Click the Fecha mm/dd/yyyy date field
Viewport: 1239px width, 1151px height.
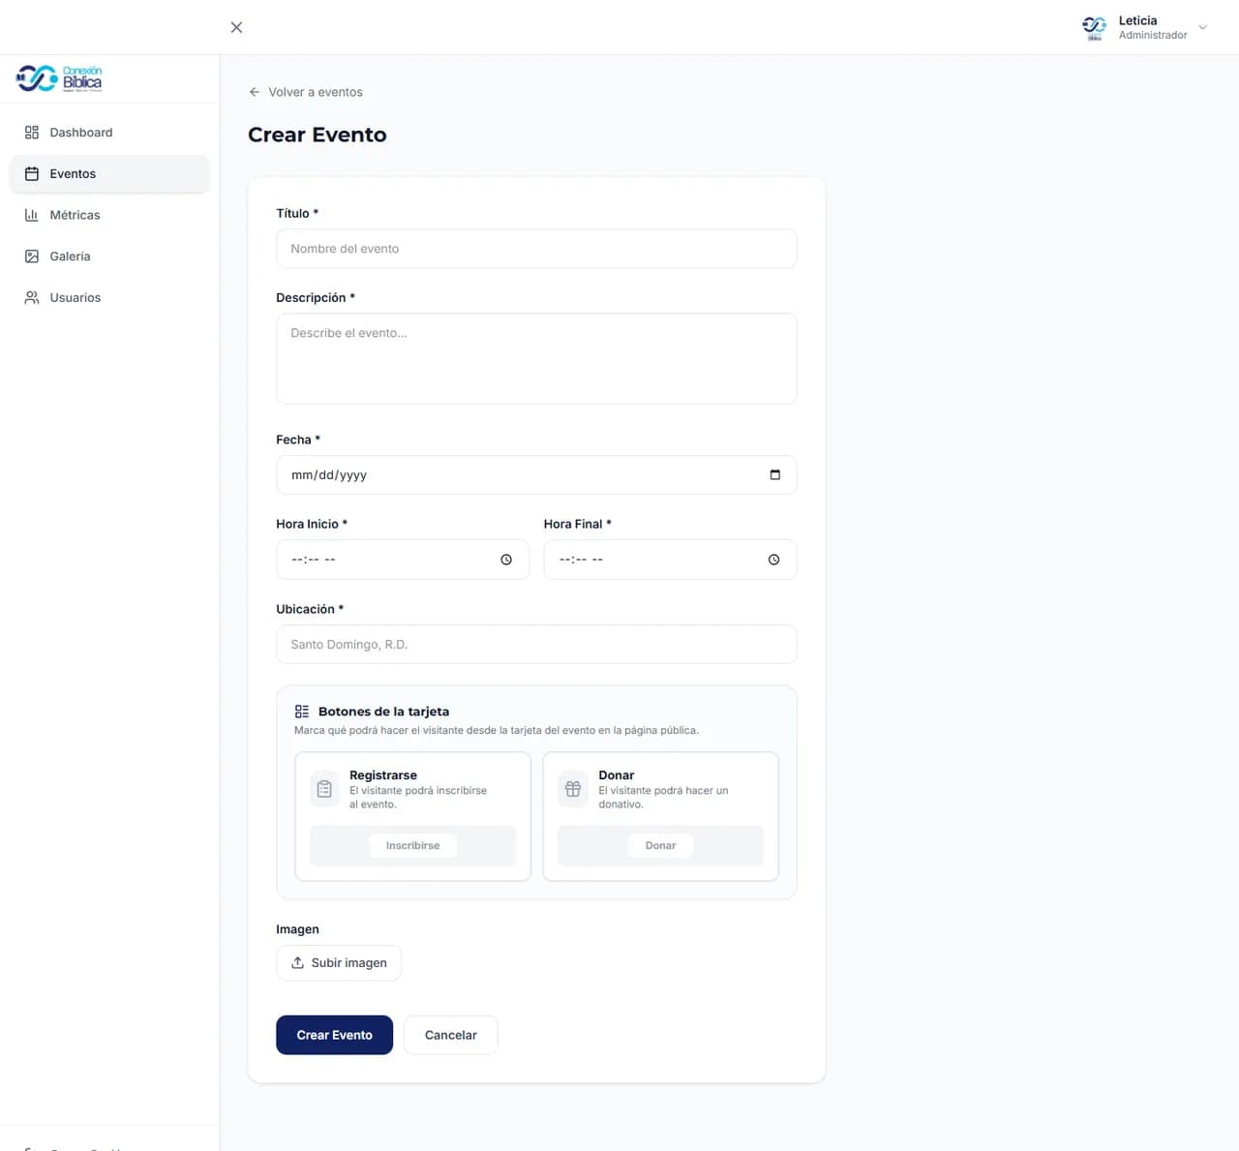pyautogui.click(x=536, y=474)
